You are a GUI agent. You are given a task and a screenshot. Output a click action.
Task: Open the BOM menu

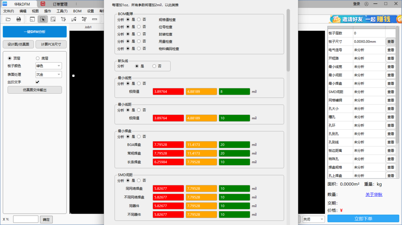pyautogui.click(x=77, y=11)
